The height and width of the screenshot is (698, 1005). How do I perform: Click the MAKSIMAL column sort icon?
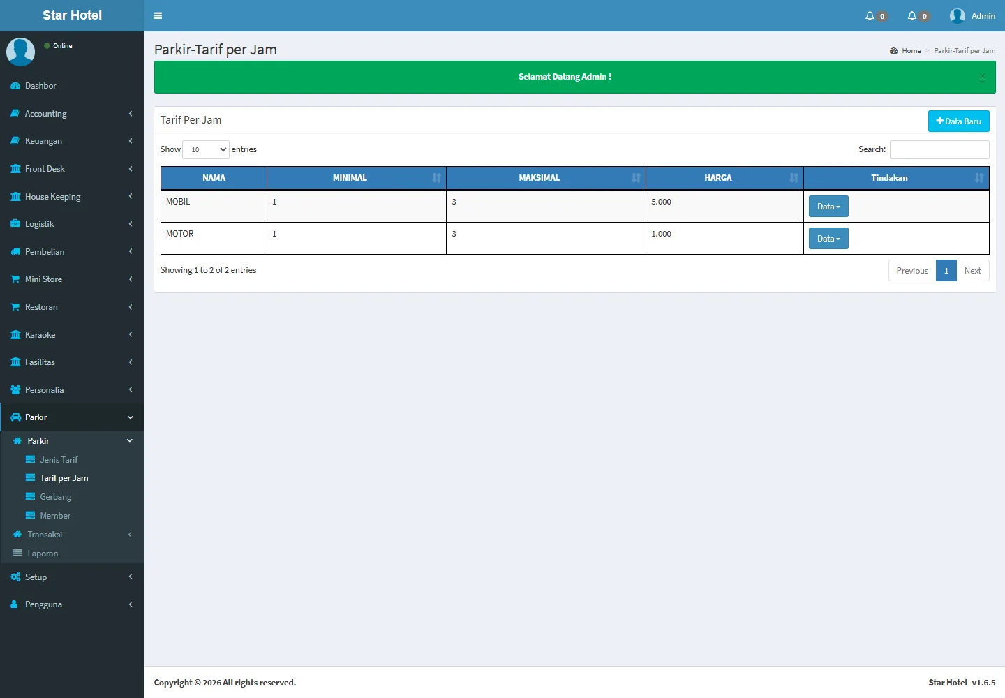[636, 178]
